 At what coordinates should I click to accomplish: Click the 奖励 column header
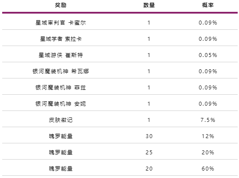(x=61, y=5)
